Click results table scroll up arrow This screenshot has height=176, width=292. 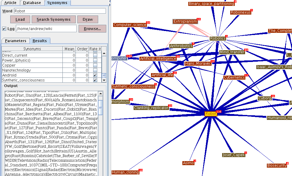pyautogui.click(x=104, y=54)
